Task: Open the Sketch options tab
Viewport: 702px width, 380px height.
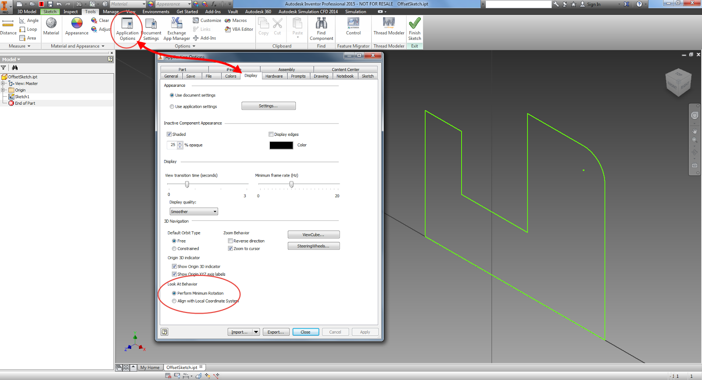Action: coord(368,76)
